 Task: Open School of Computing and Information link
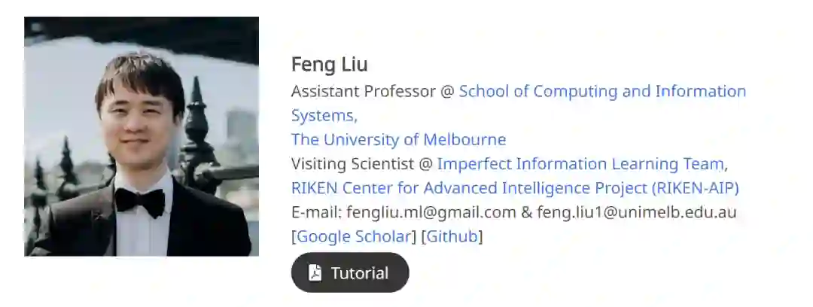(x=602, y=92)
